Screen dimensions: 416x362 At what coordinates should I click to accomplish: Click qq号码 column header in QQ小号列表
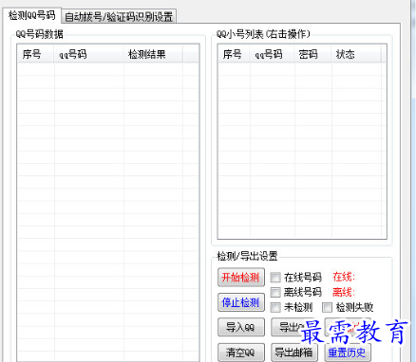pyautogui.click(x=273, y=54)
